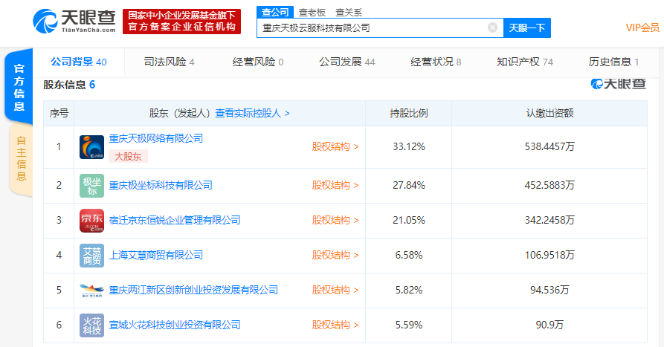Click the 京东 shareholder logo
This screenshot has height=347, width=664.
91,220
